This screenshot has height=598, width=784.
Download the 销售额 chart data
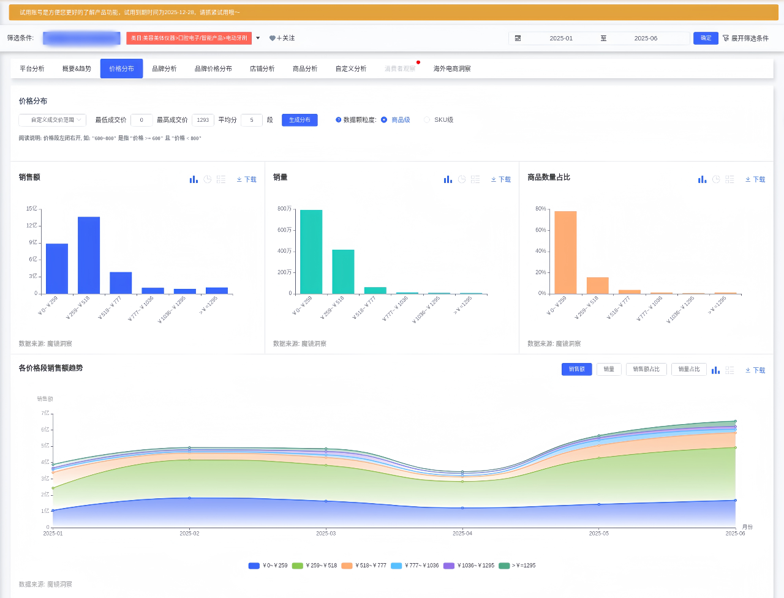pyautogui.click(x=247, y=179)
